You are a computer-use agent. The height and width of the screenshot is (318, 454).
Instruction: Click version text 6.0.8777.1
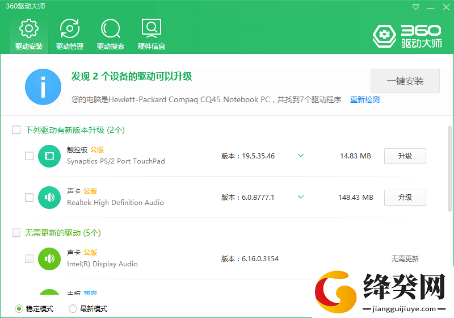point(258,198)
